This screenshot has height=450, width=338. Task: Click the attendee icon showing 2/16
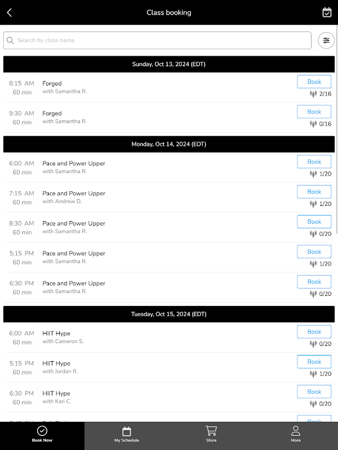point(313,94)
